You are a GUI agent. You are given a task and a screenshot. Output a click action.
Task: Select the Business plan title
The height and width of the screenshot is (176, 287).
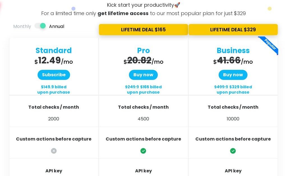pyautogui.click(x=233, y=51)
